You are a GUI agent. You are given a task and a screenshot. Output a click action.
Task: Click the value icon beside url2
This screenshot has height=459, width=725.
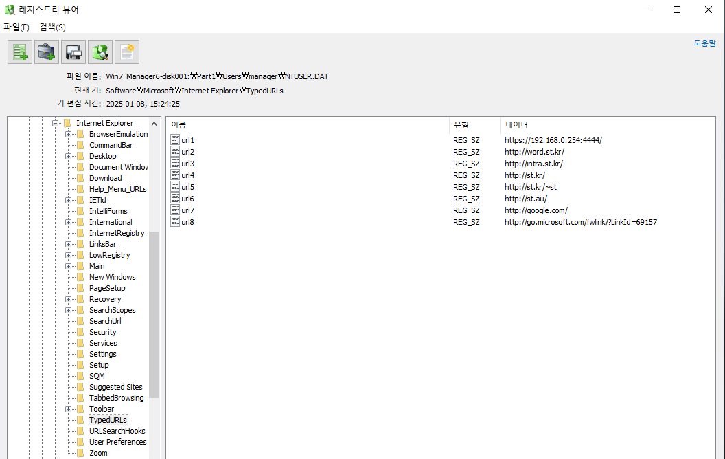175,151
